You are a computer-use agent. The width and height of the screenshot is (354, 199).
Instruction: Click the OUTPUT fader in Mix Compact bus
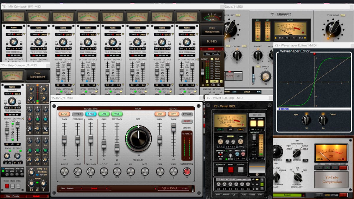203,72
